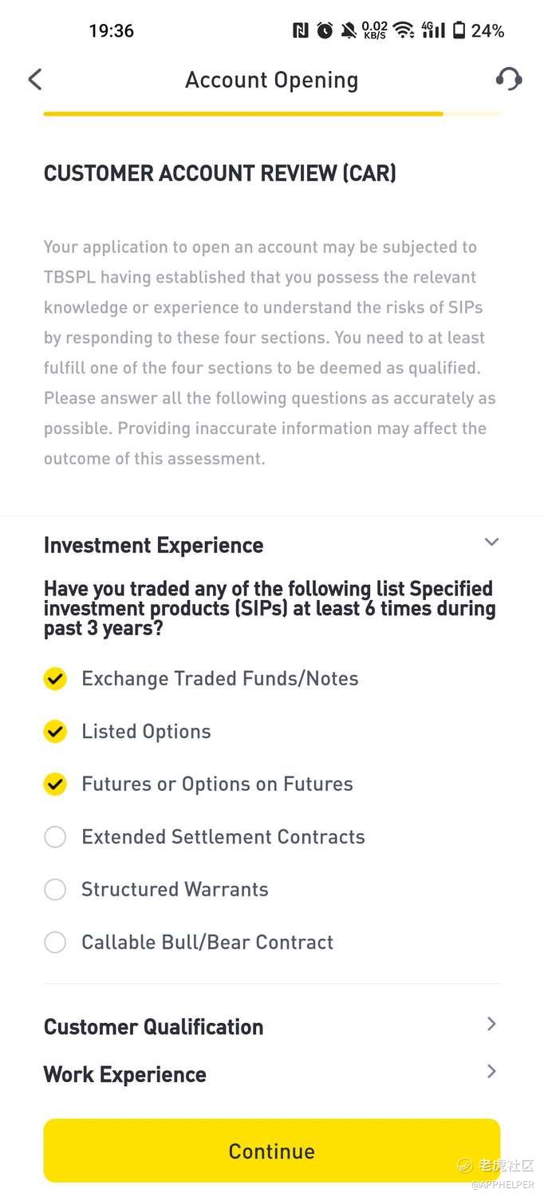Tap the back arrow icon
Viewport: 544px width, 1197px height.
pyautogui.click(x=35, y=80)
